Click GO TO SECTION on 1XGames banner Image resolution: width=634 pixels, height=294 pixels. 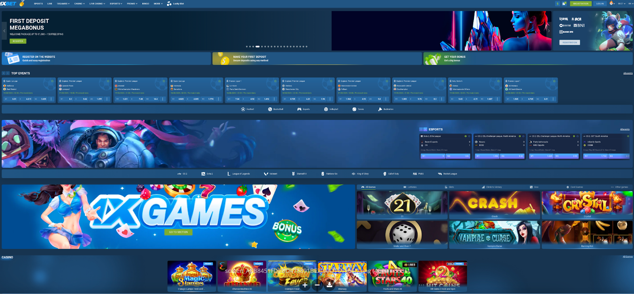pos(178,232)
